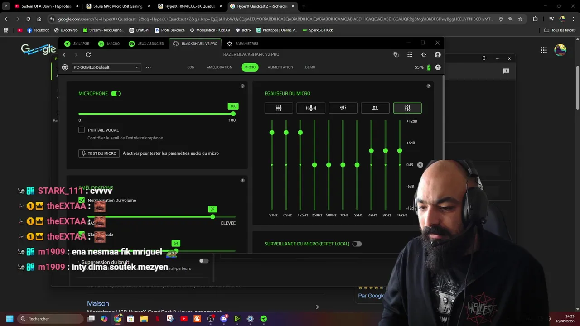Click the microphone volume slider handle

coord(233,114)
